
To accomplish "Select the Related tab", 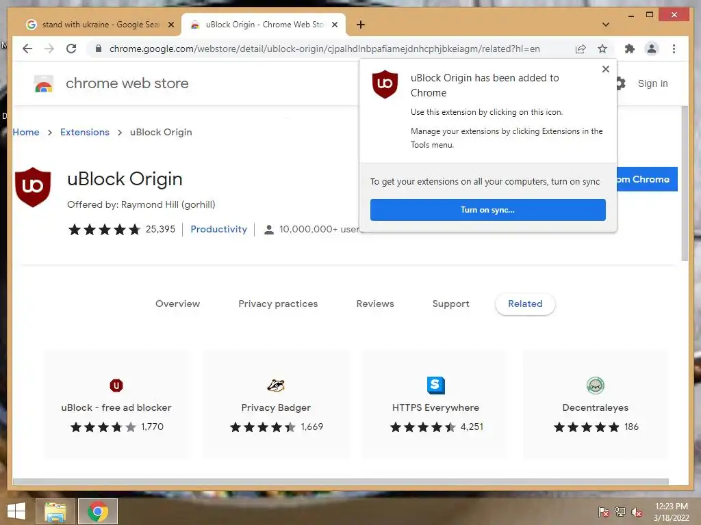I will (x=525, y=304).
